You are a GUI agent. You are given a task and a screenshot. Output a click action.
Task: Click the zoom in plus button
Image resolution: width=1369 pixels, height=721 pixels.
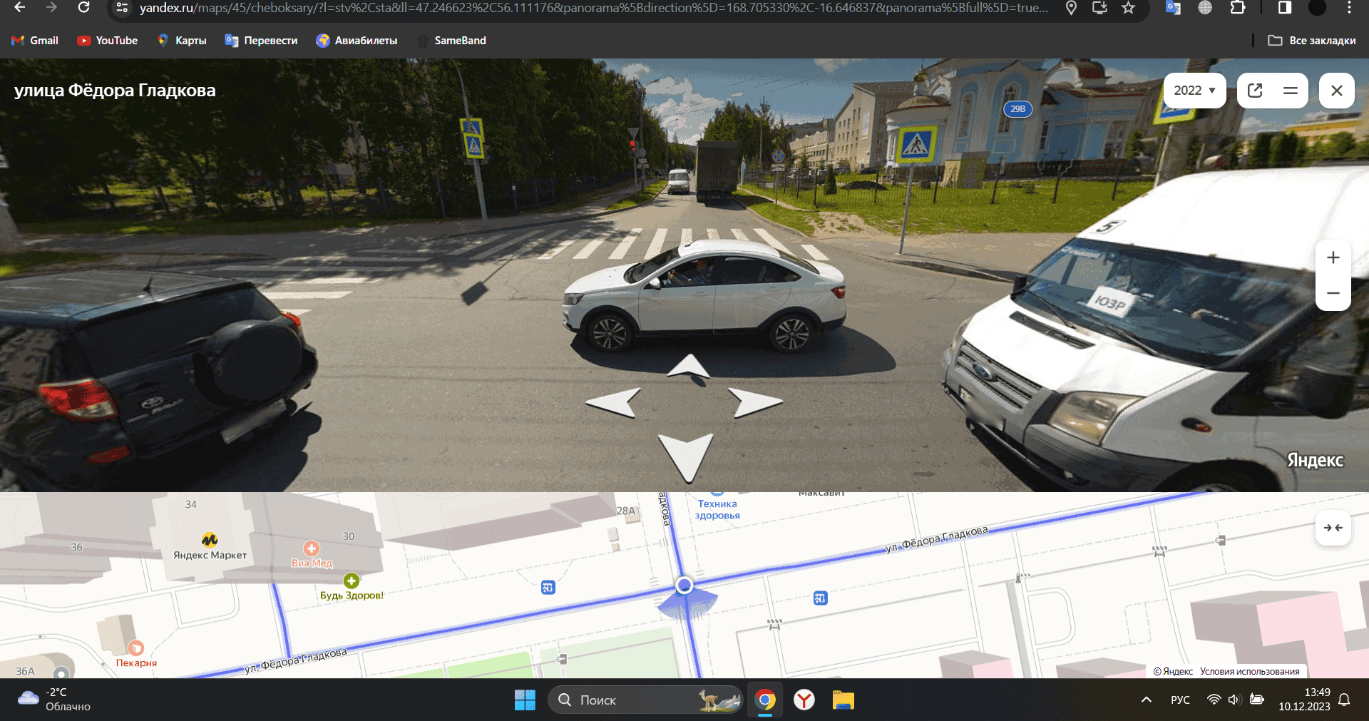point(1333,257)
